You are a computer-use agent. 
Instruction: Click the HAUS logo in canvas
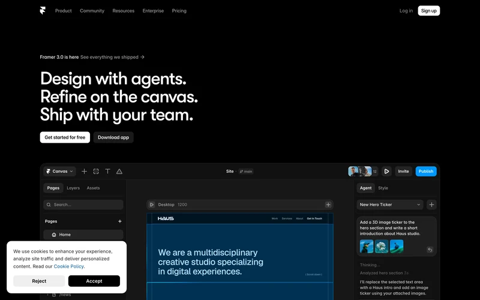tap(166, 218)
